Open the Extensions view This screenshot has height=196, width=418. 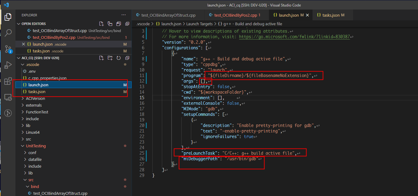click(x=8, y=81)
